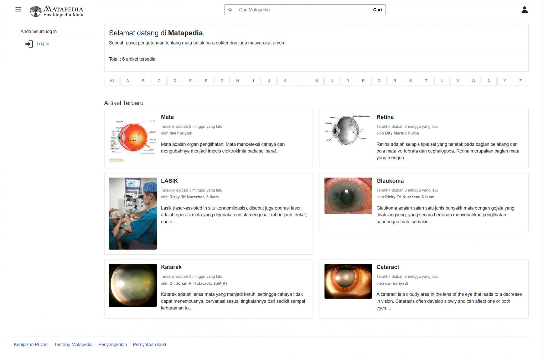This screenshot has height=357, width=543.
Task: Open the user account icon
Action: click(524, 10)
